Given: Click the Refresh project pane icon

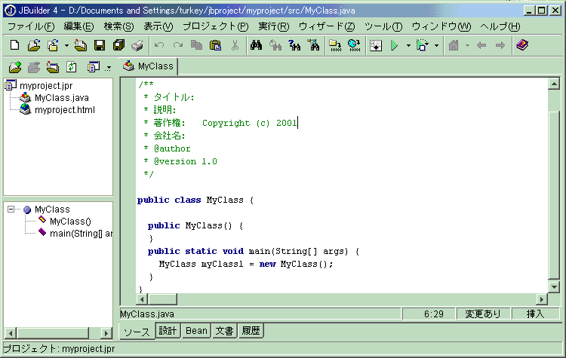Looking at the screenshot, I should pyautogui.click(x=70, y=66).
